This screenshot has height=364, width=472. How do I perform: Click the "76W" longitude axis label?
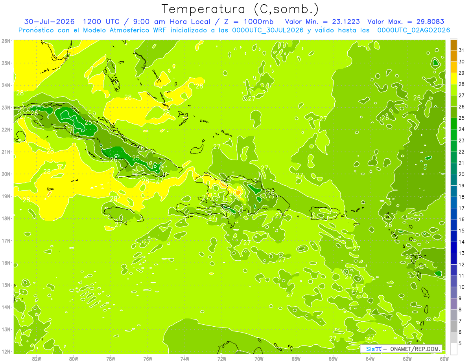(x=148, y=359)
